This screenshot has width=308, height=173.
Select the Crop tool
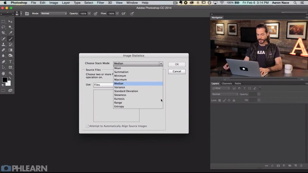[x=4, y=33]
